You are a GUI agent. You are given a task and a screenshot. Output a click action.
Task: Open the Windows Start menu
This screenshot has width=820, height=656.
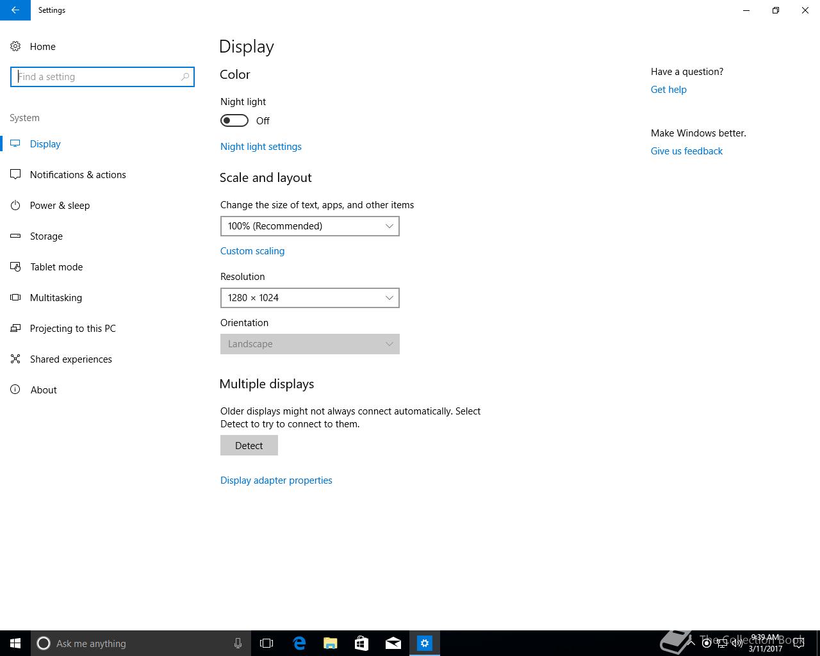15,643
